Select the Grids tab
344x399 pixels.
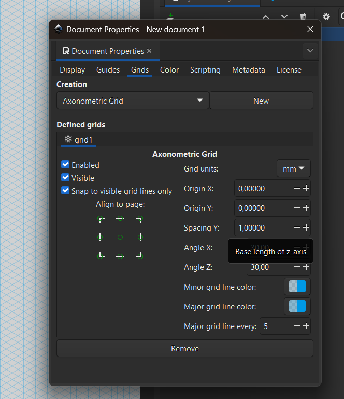pyautogui.click(x=140, y=70)
